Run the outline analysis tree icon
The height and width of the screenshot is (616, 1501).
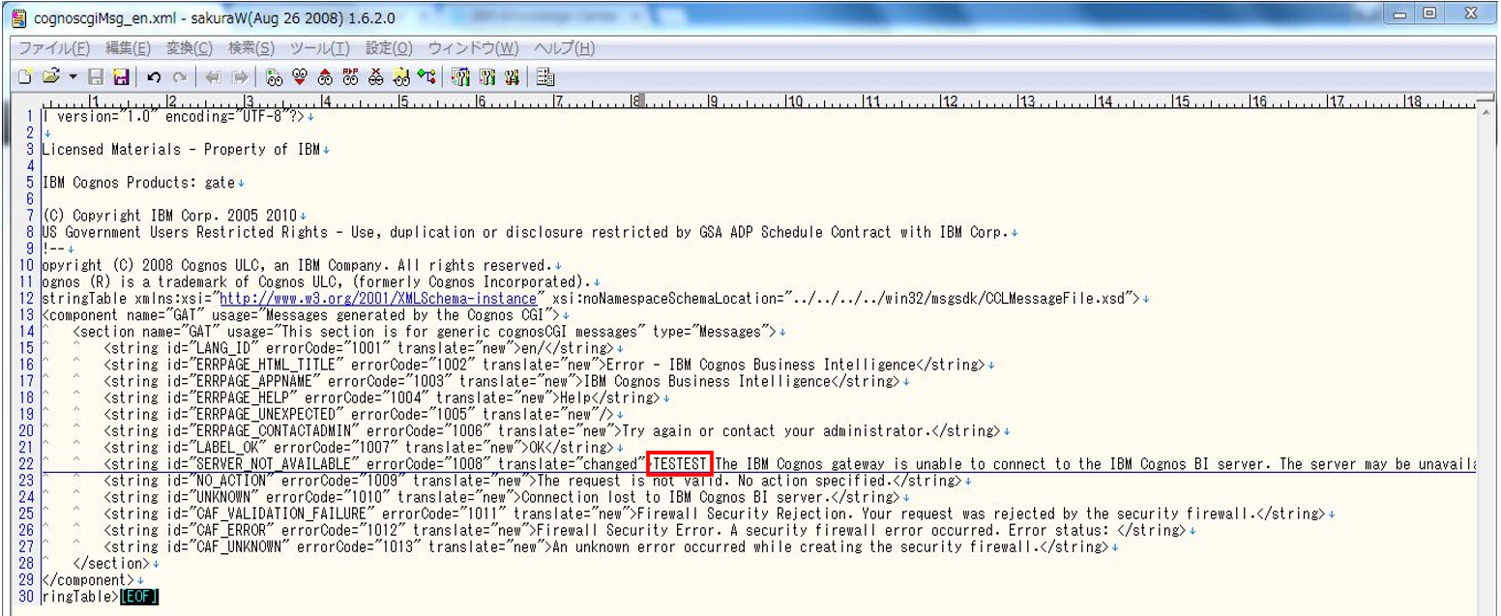[x=427, y=76]
